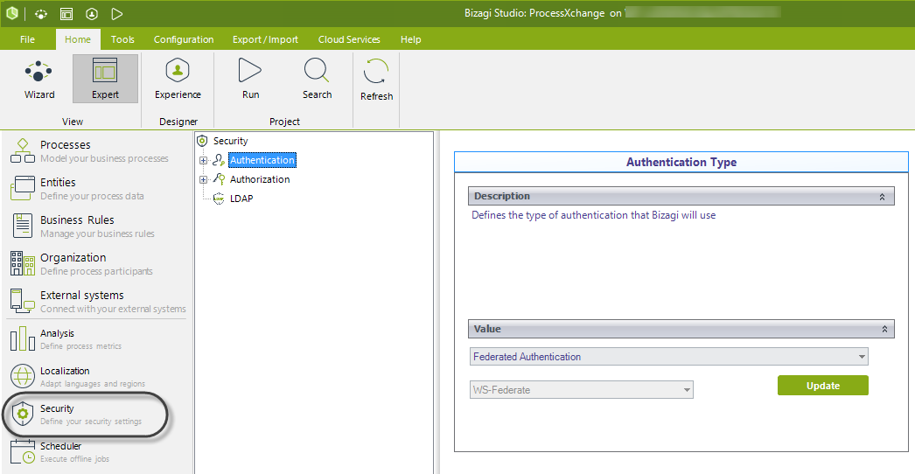Switch to the Home tab

coord(78,39)
